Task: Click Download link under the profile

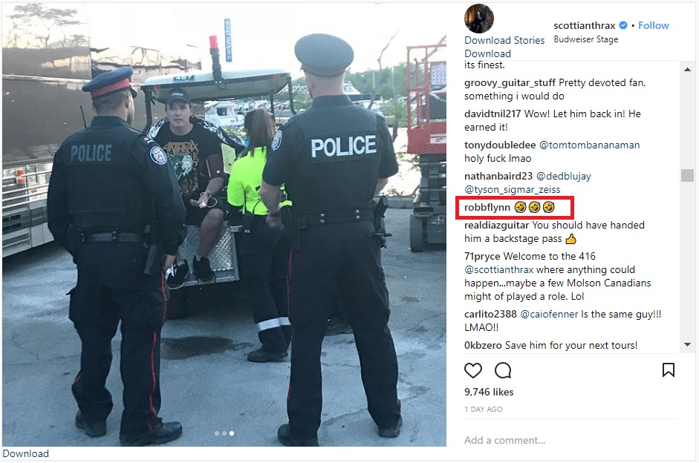Action: 487,53
